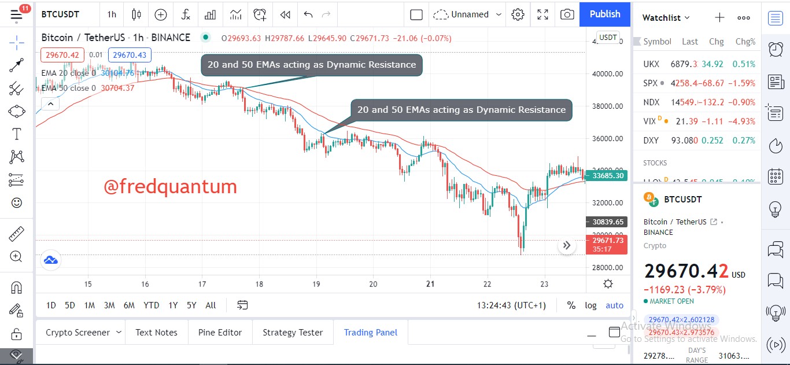
Task: Open chart settings gear
Action: 518,14
